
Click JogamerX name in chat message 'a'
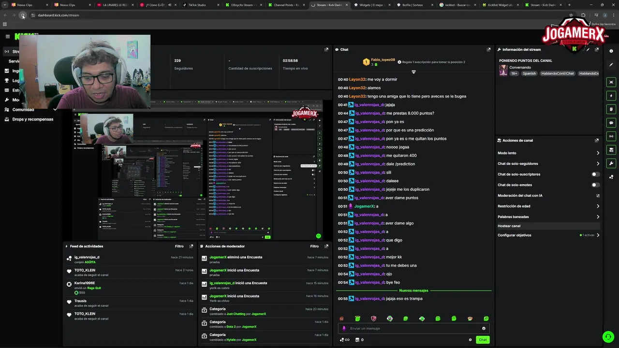[364, 206]
